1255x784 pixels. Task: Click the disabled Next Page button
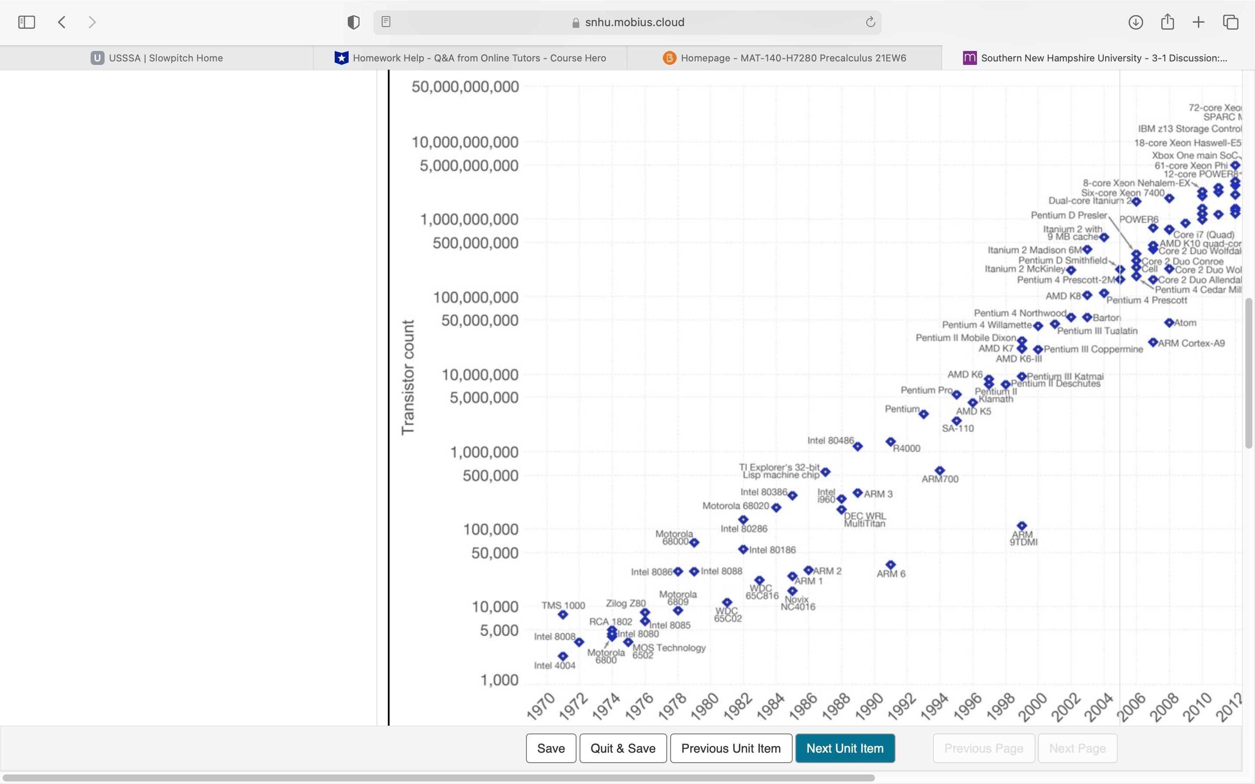[x=1077, y=748]
